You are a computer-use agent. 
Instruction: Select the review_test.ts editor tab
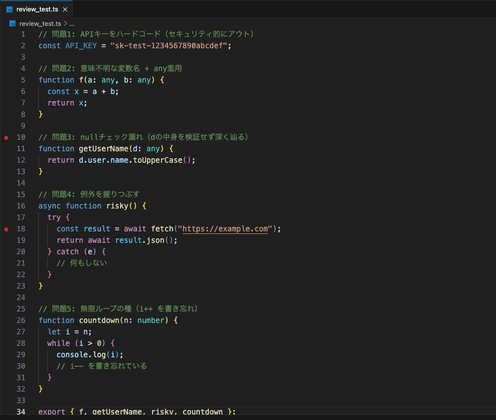(x=37, y=9)
